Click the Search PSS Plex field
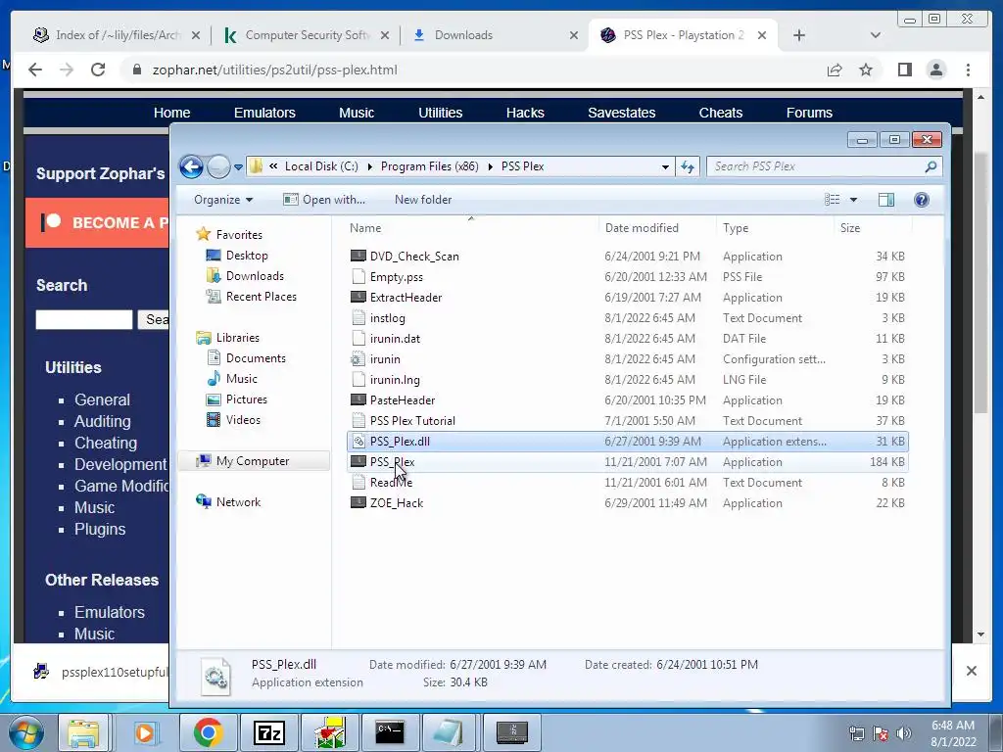Screen dimensions: 1003x752 point(817,166)
